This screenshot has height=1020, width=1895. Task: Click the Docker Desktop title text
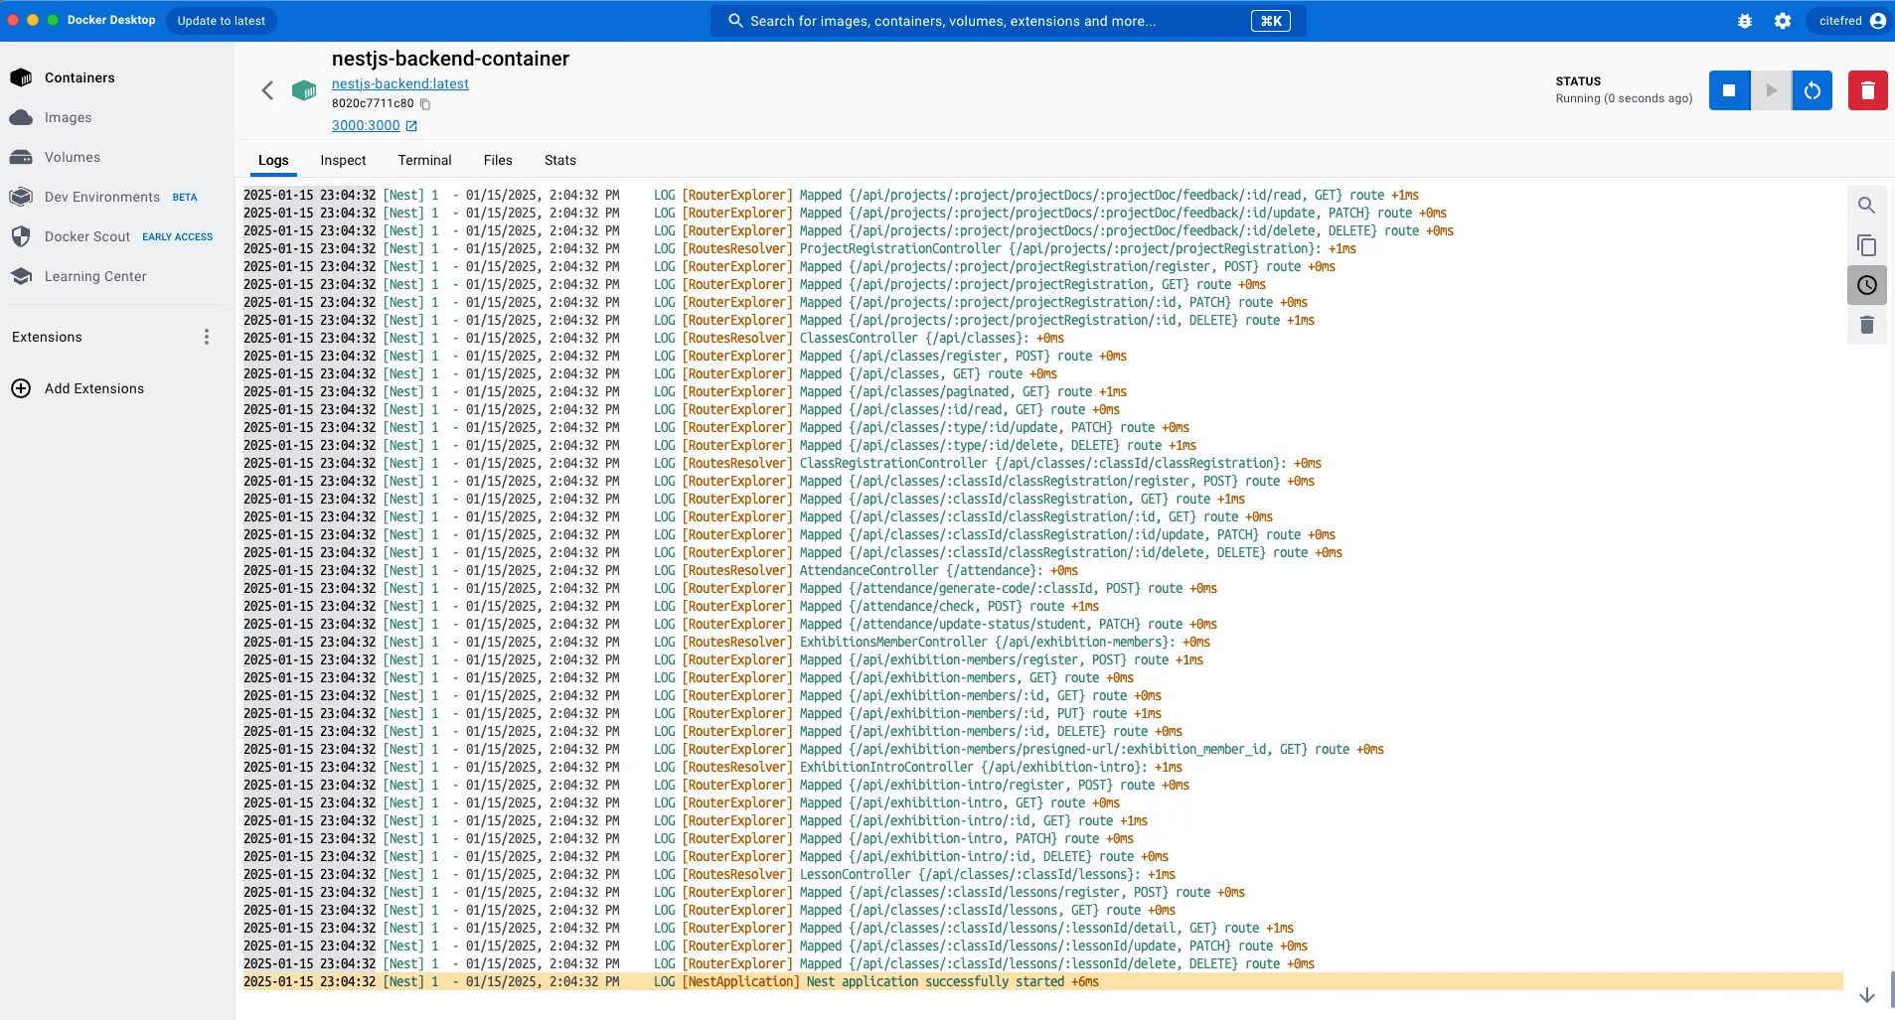(111, 20)
